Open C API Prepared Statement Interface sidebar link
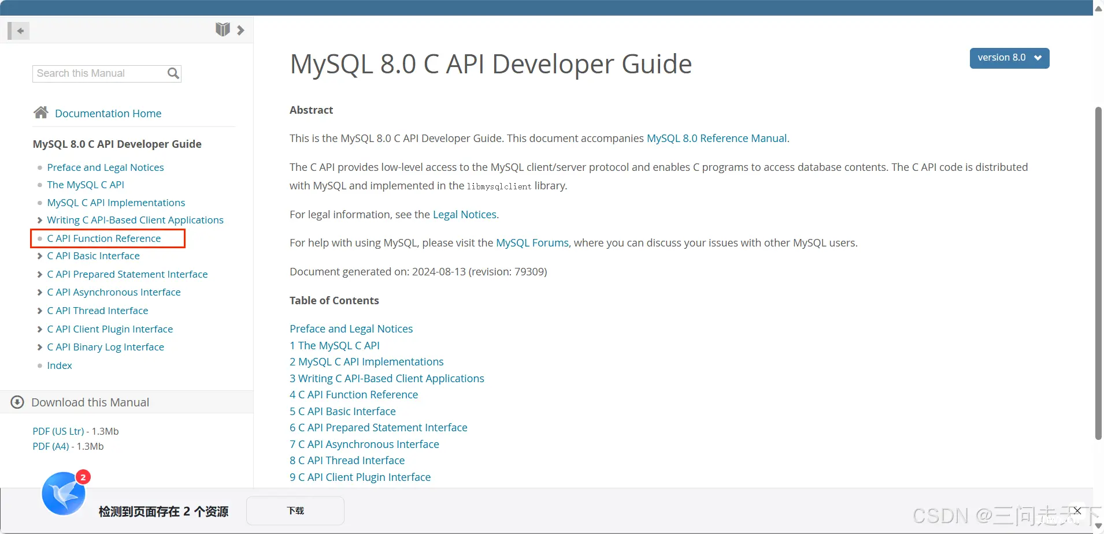This screenshot has height=534, width=1104. 127,274
